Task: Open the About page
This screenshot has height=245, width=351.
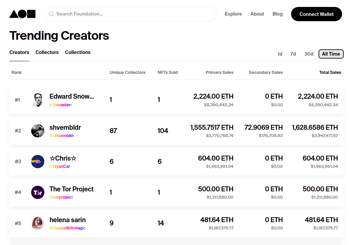Action: click(257, 14)
